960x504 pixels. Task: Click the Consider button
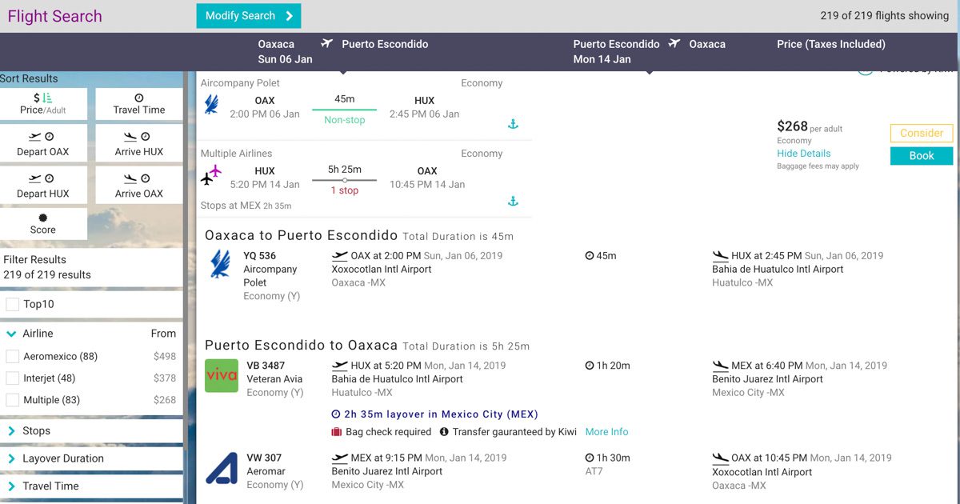[922, 133]
